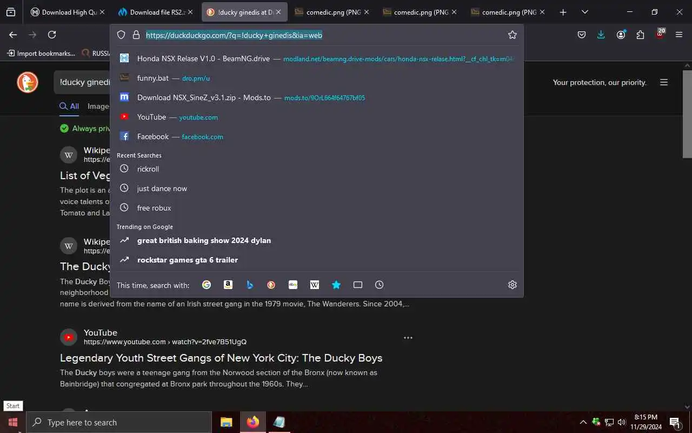Choose the Download NSX_SineZ_v3.1.zip suggestion
This screenshot has height=433, width=692.
pyautogui.click(x=316, y=97)
